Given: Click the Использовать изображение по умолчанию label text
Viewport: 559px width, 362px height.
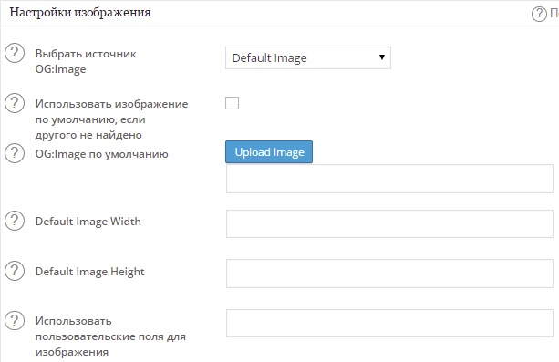Looking at the screenshot, I should pos(111,119).
